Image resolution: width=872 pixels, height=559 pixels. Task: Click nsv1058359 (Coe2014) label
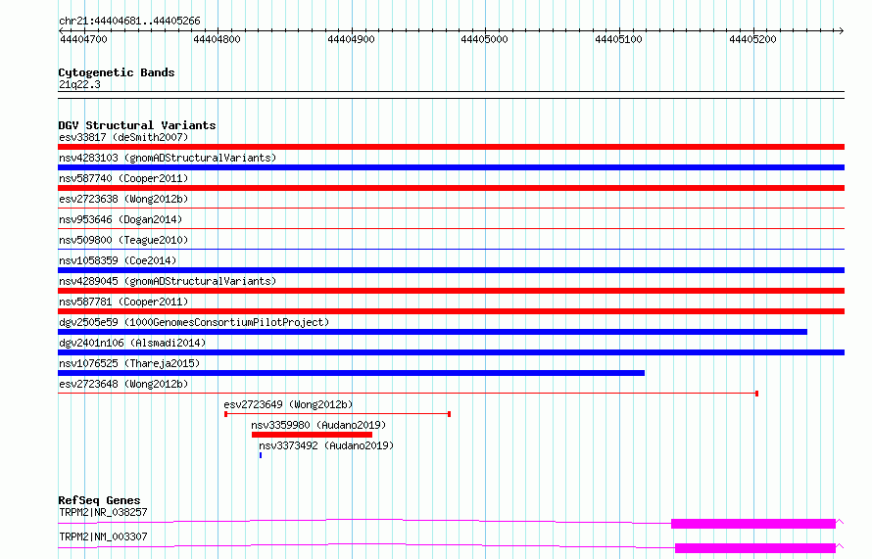(x=118, y=260)
